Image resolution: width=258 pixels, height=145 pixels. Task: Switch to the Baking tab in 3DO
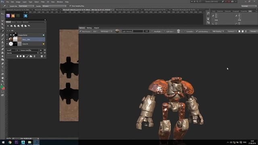[x=89, y=28]
